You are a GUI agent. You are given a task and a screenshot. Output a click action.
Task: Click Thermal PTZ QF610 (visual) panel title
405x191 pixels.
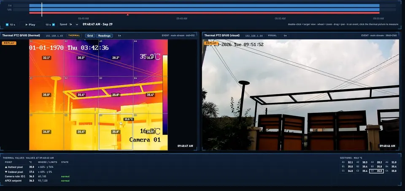coord(222,35)
